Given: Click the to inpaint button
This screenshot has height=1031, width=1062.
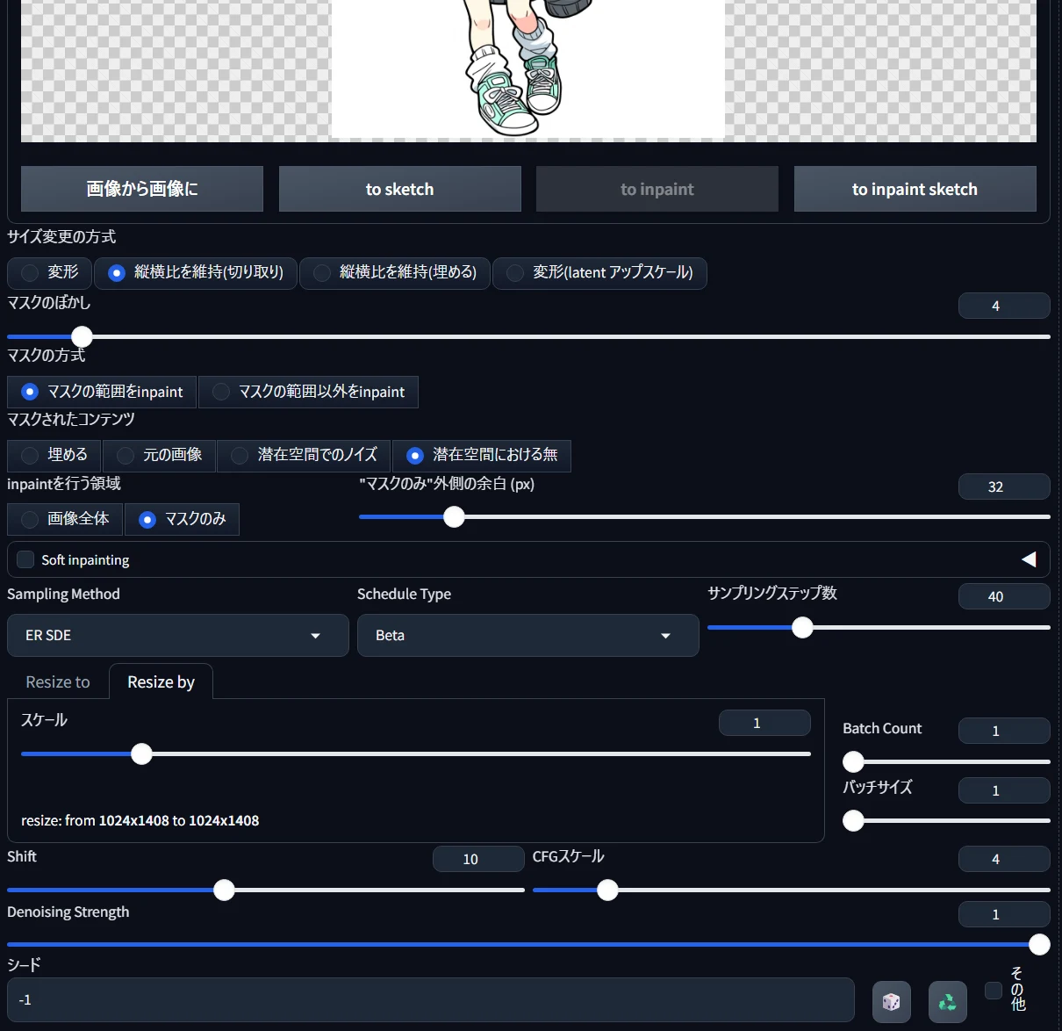Looking at the screenshot, I should (657, 189).
